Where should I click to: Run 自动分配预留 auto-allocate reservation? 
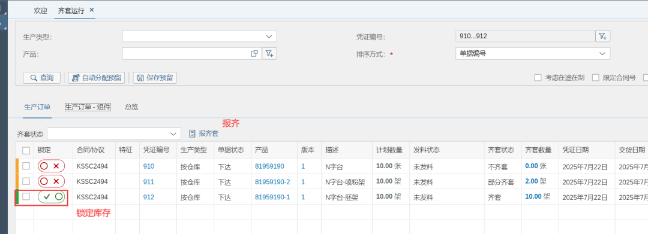(96, 78)
